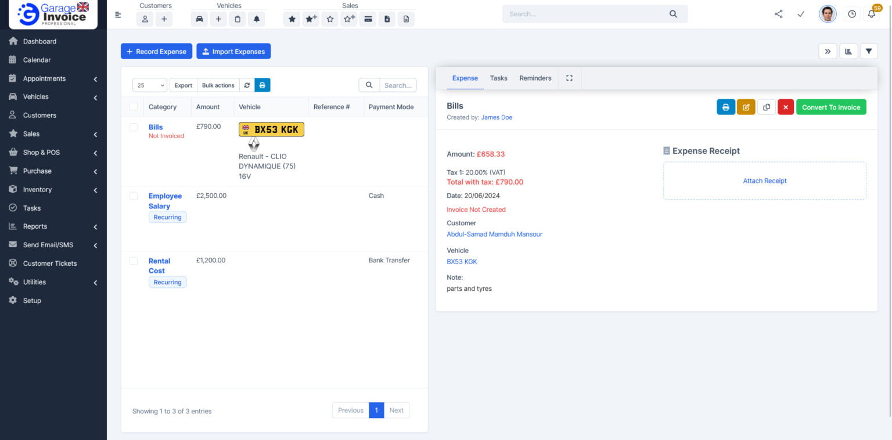892x440 pixels.
Task: Open the notifications bell with badge
Action: [x=871, y=14]
